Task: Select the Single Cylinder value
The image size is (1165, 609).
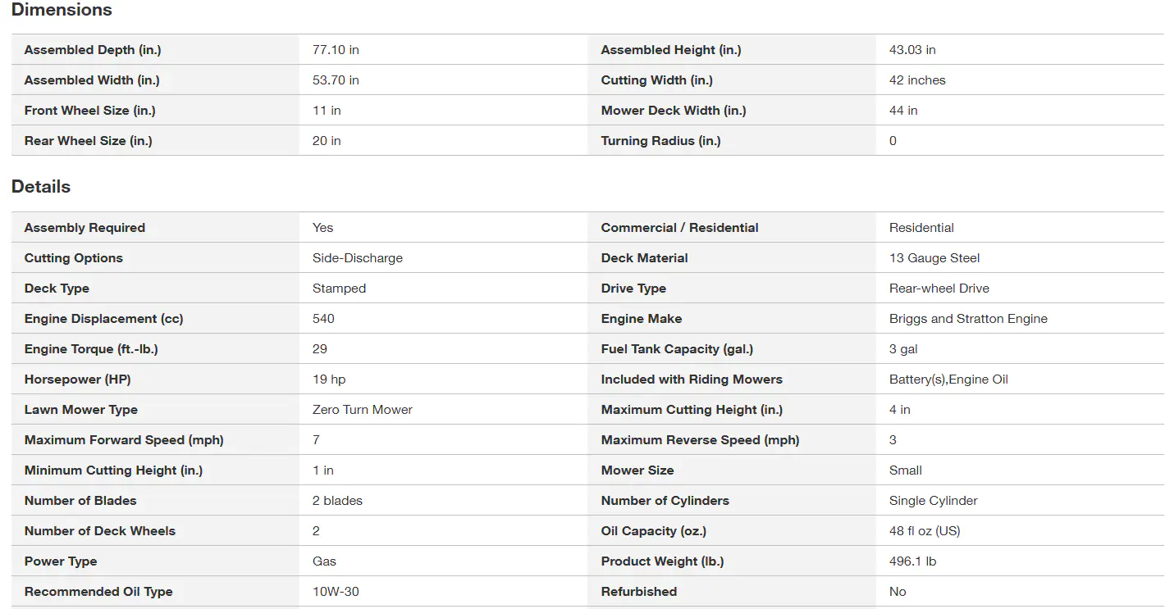Action: (933, 501)
